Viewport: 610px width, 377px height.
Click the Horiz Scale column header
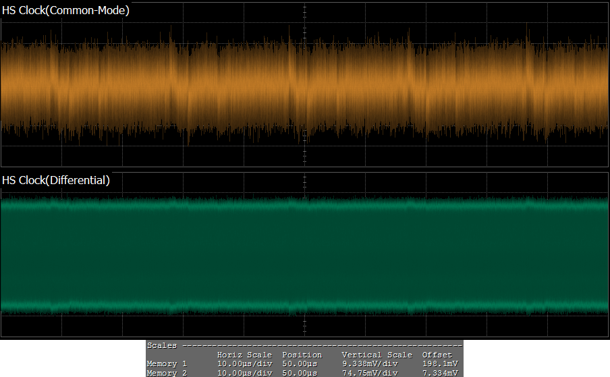click(x=244, y=355)
